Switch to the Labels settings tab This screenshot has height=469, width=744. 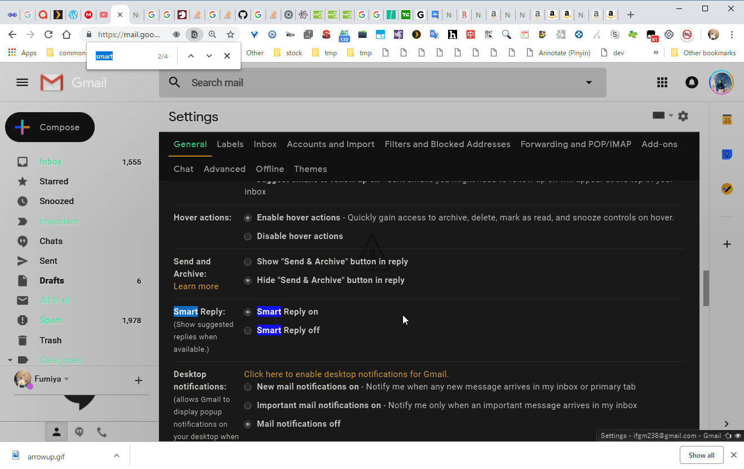point(230,144)
